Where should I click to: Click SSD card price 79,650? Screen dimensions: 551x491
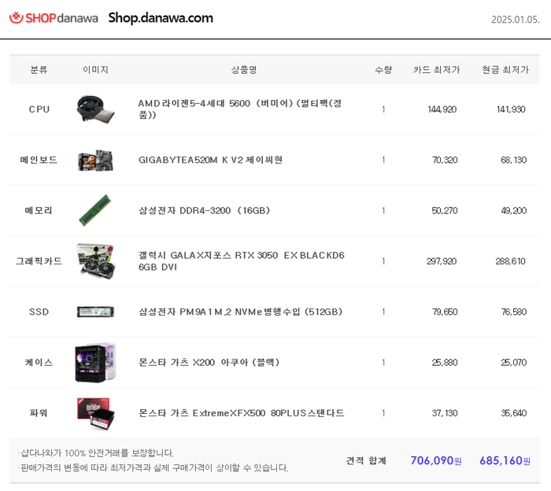click(445, 312)
